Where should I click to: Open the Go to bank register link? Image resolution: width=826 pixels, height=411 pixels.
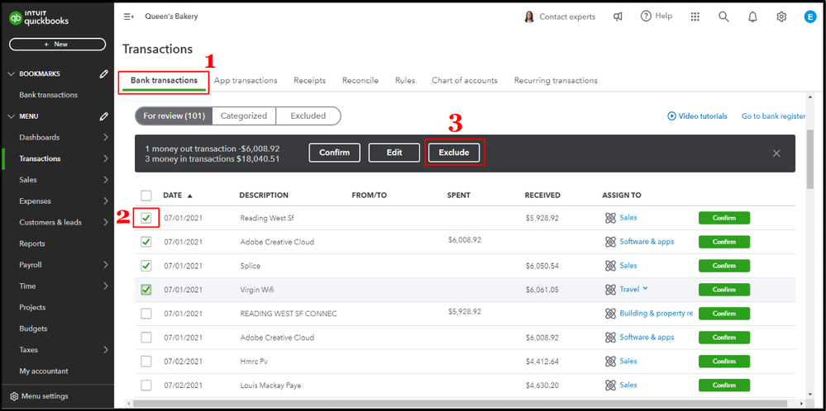[x=774, y=116]
